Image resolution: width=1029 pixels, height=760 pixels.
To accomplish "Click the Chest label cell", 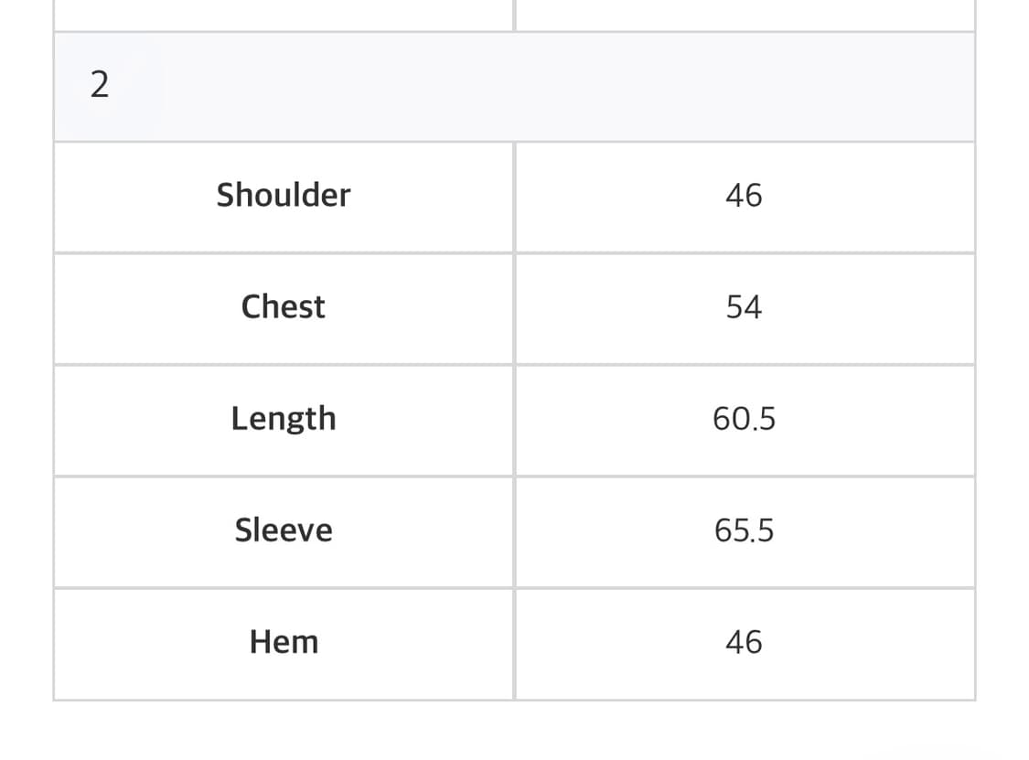I will (x=283, y=307).
